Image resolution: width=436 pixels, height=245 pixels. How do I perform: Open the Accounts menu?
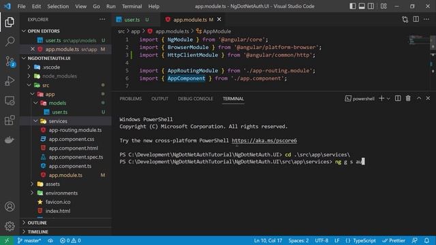pyautogui.click(x=10, y=207)
